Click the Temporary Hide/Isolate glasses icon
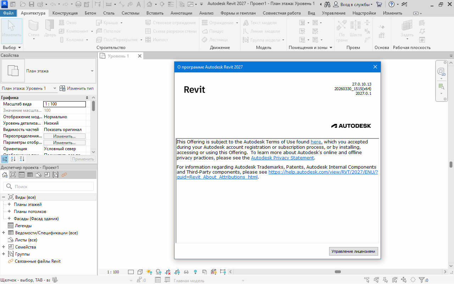This screenshot has height=284, width=454. (186, 272)
